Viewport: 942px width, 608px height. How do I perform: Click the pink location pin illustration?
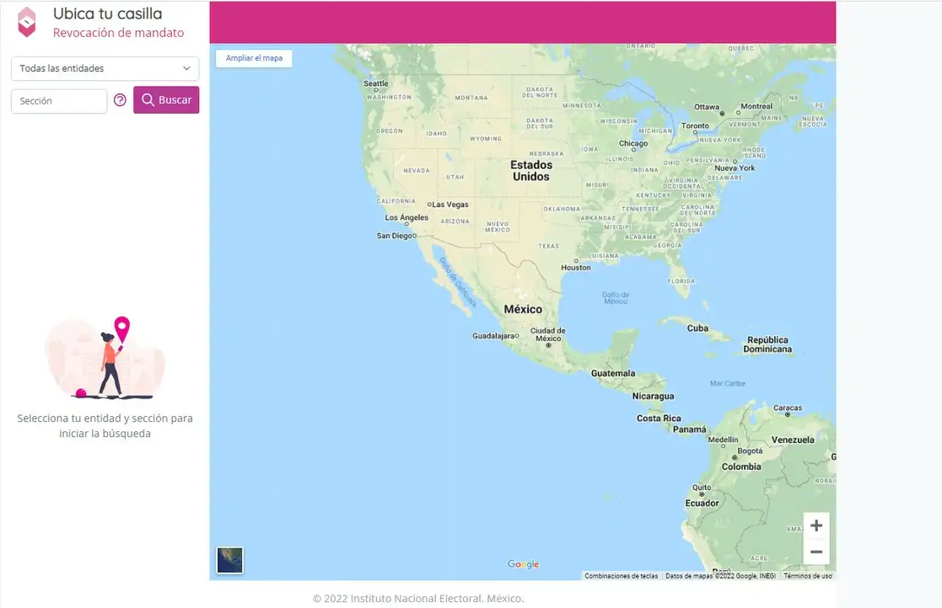click(x=122, y=329)
